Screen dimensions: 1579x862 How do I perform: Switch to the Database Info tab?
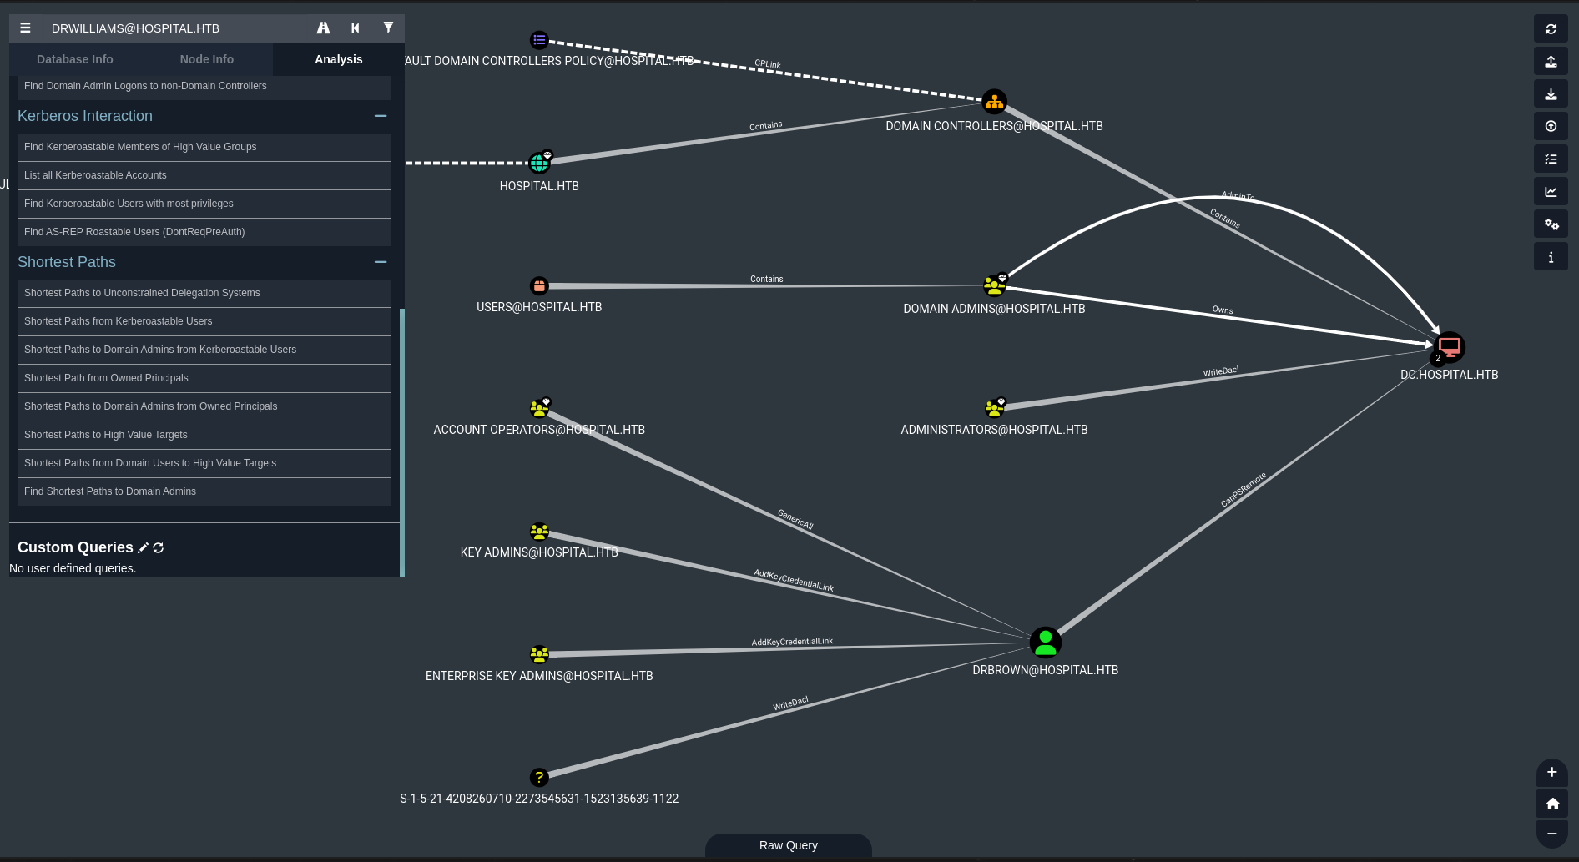pyautogui.click(x=75, y=59)
